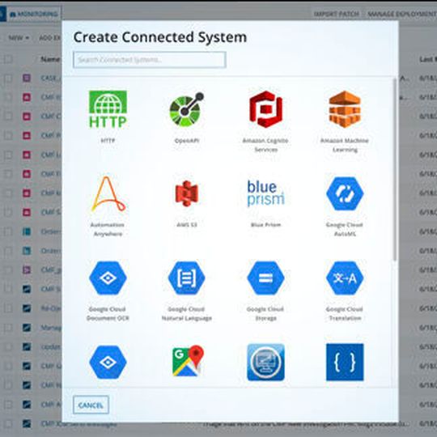Image resolution: width=437 pixels, height=437 pixels.
Task: Check the CMF_g row checkbox
Action: coord(8,269)
